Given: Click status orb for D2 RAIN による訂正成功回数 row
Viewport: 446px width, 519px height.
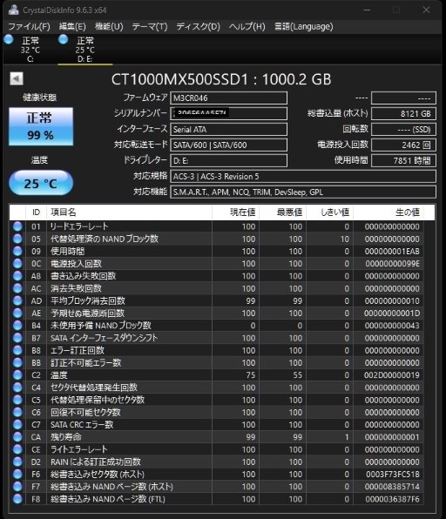Looking at the screenshot, I should pyautogui.click(x=17, y=462).
